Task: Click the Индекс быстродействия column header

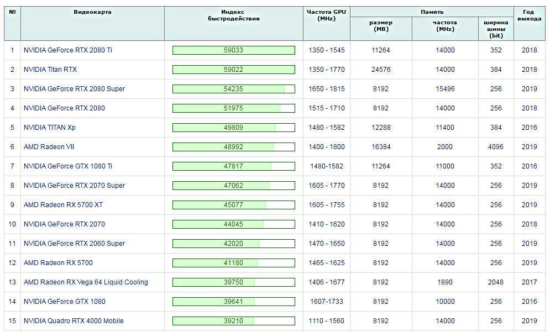Action: click(234, 15)
